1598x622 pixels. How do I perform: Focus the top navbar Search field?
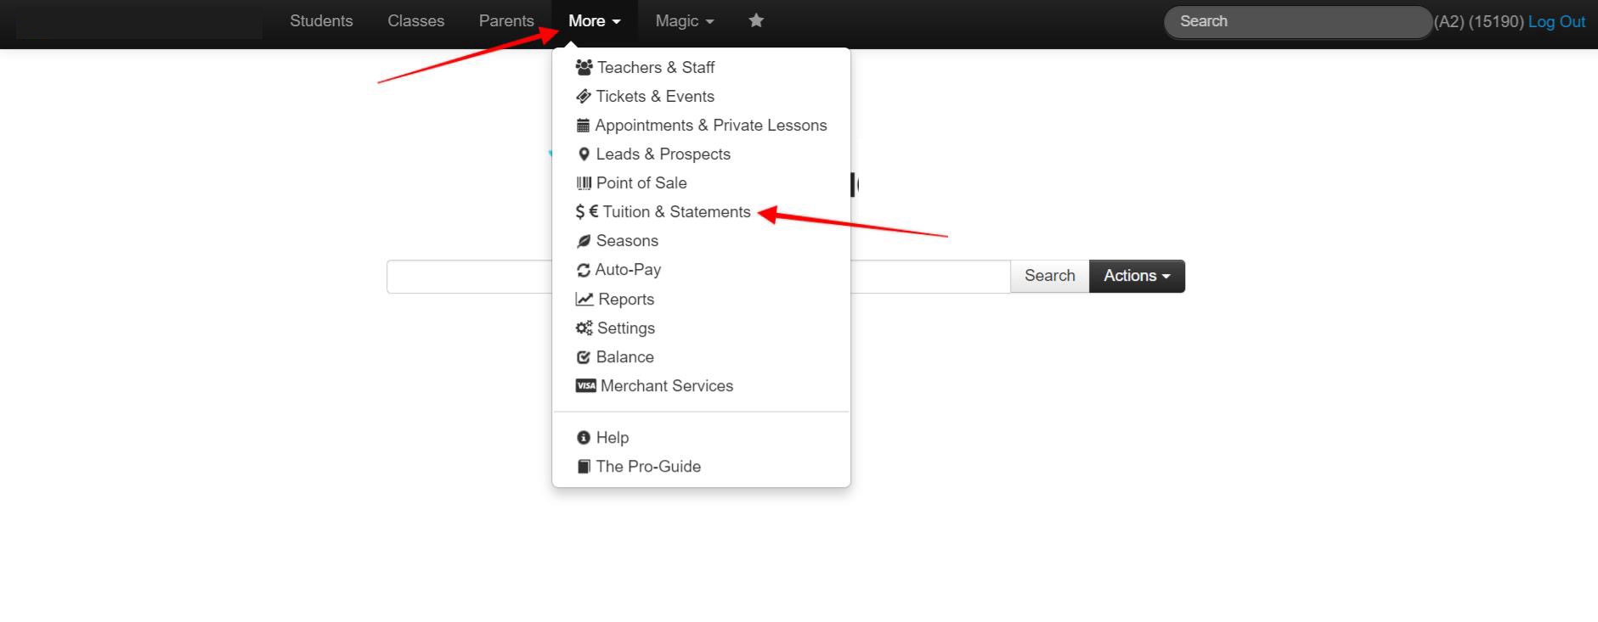pos(1296,22)
